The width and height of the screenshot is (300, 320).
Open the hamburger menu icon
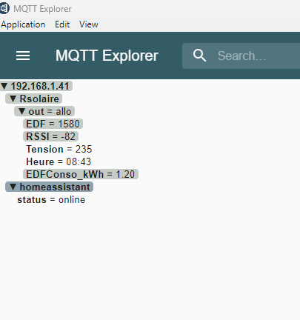tap(23, 56)
